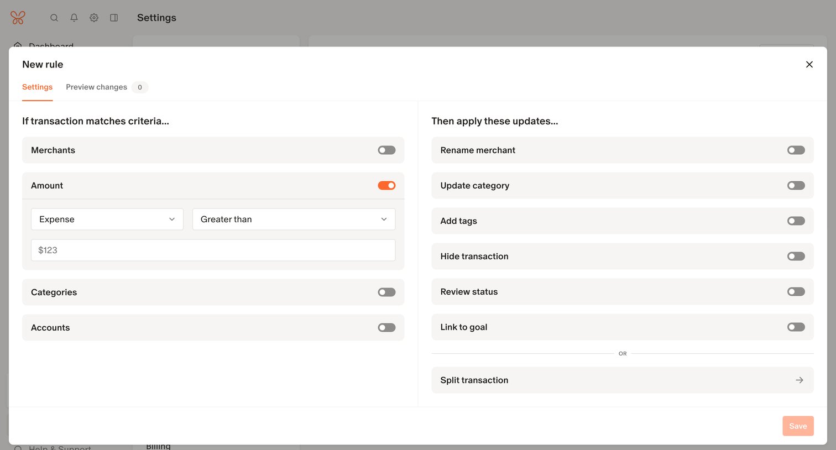
Task: Click the butterfly app logo
Action: (18, 18)
